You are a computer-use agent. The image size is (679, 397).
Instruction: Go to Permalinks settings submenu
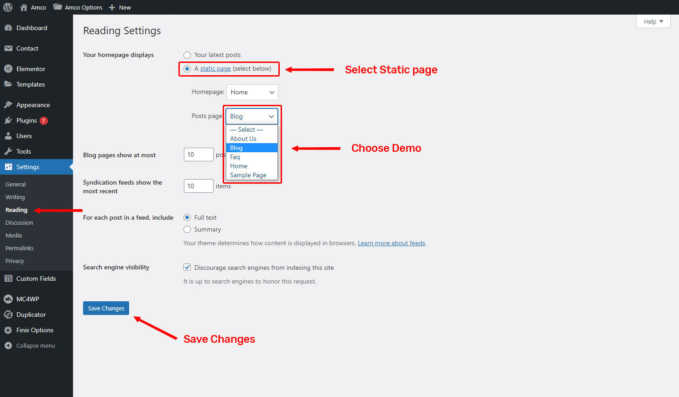(20, 248)
